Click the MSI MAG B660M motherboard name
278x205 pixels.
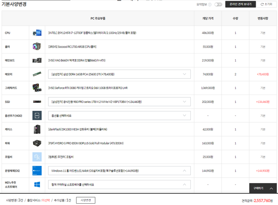point(77,60)
